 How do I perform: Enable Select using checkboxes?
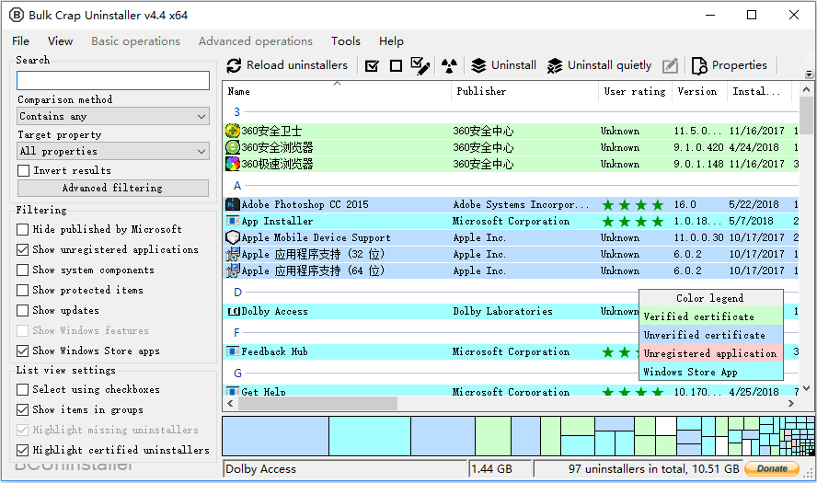pos(22,390)
